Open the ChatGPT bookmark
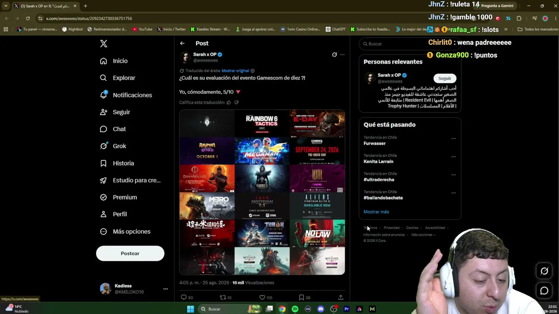Image resolution: width=559 pixels, height=314 pixels. tap(335, 29)
